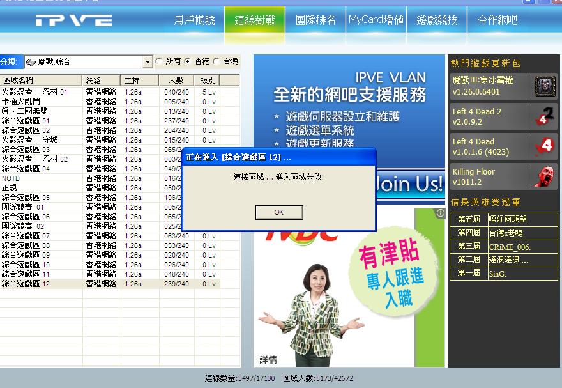Click the Left 4 Dead icon
The image size is (562, 388).
click(545, 146)
